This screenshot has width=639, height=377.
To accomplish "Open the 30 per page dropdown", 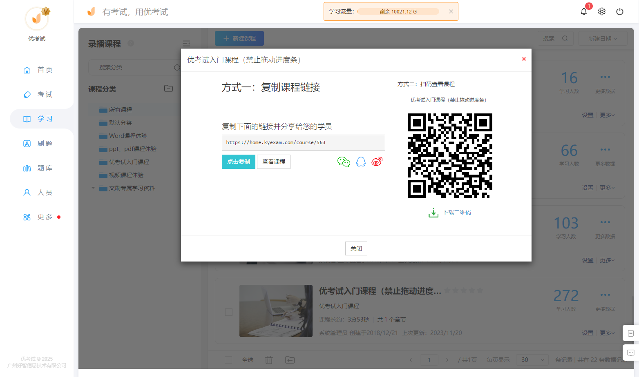I will 532,360.
